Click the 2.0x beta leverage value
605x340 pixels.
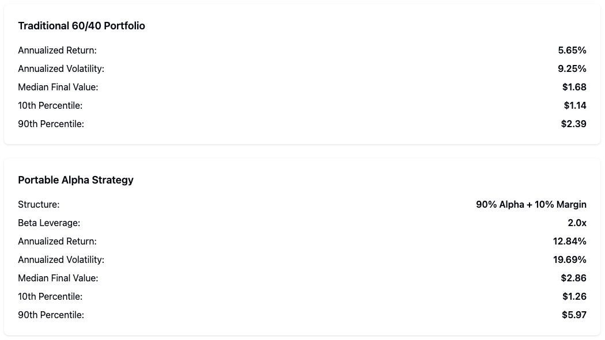[x=577, y=223]
